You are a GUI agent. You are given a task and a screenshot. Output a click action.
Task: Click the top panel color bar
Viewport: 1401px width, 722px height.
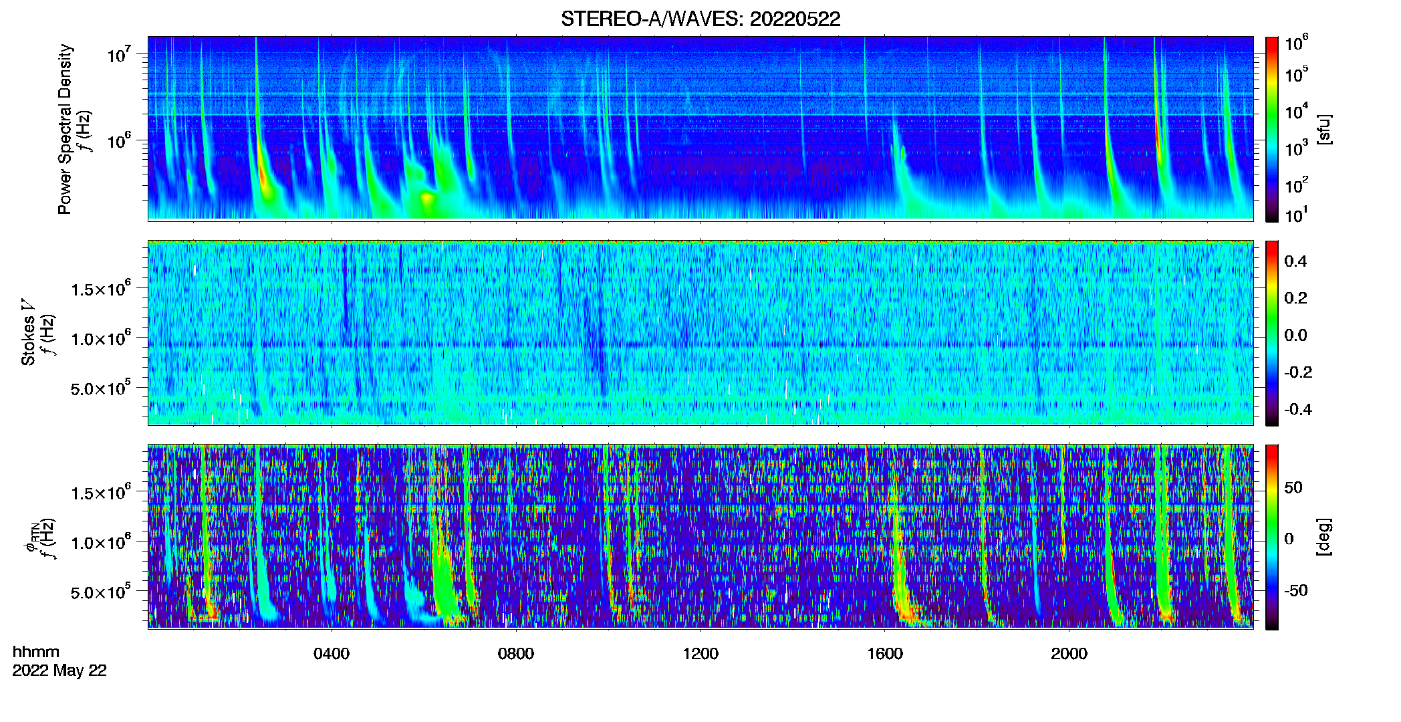[1272, 129]
